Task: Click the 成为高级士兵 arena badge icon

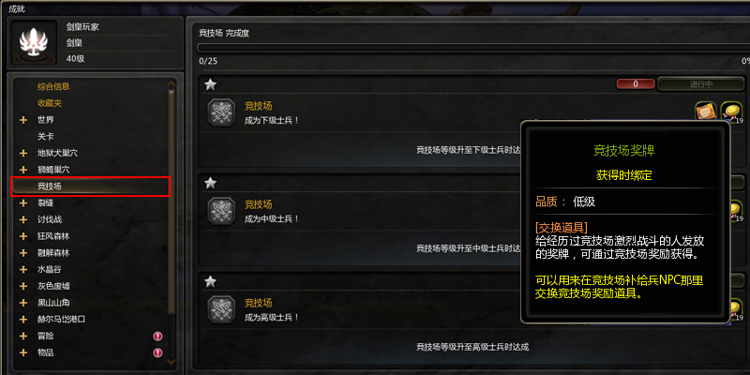Action: click(221, 309)
